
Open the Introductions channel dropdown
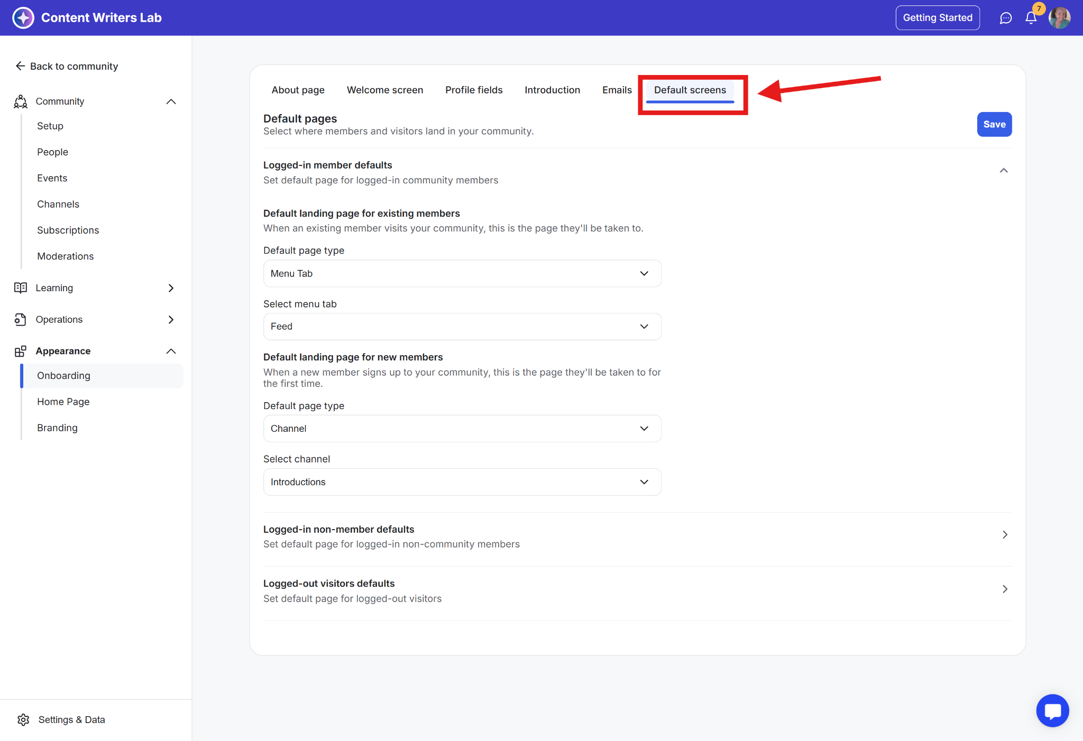462,482
